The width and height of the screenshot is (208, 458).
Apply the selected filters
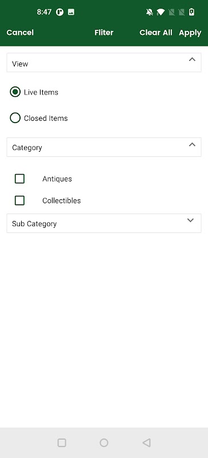click(190, 33)
